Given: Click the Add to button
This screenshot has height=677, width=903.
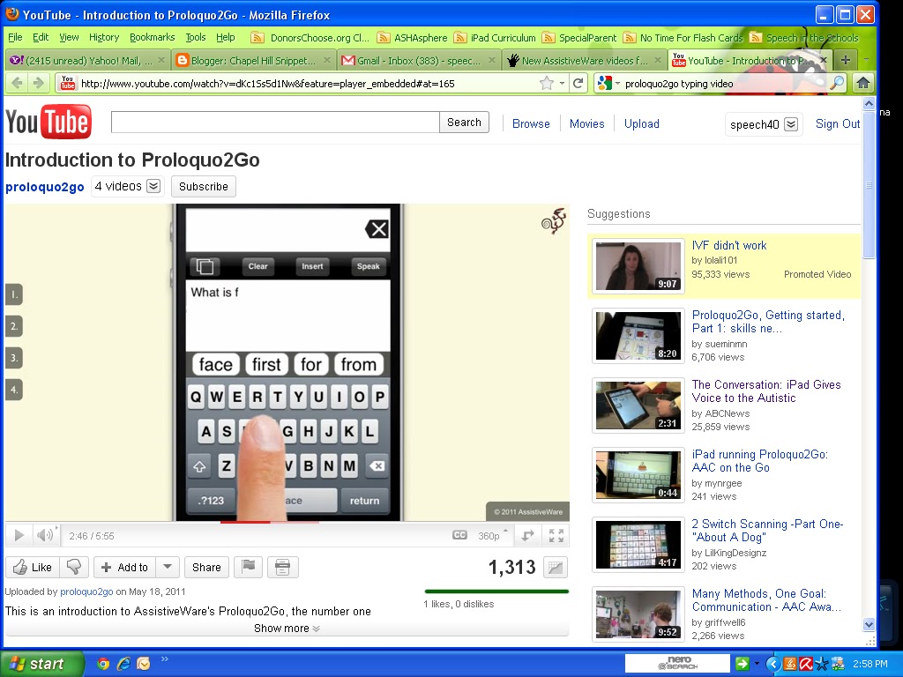Looking at the screenshot, I should click(x=124, y=567).
